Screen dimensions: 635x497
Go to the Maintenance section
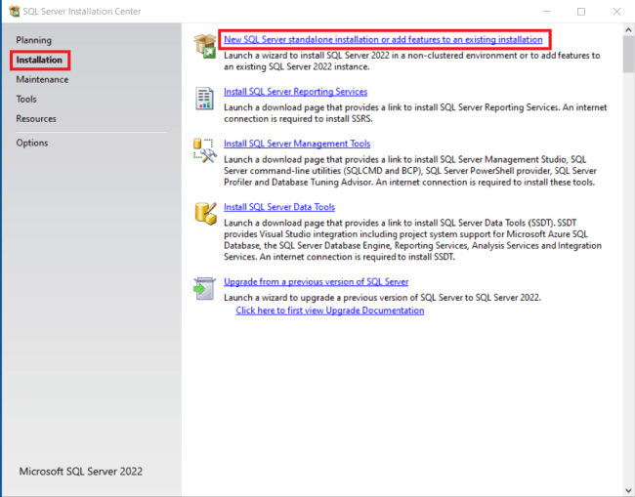tap(42, 79)
